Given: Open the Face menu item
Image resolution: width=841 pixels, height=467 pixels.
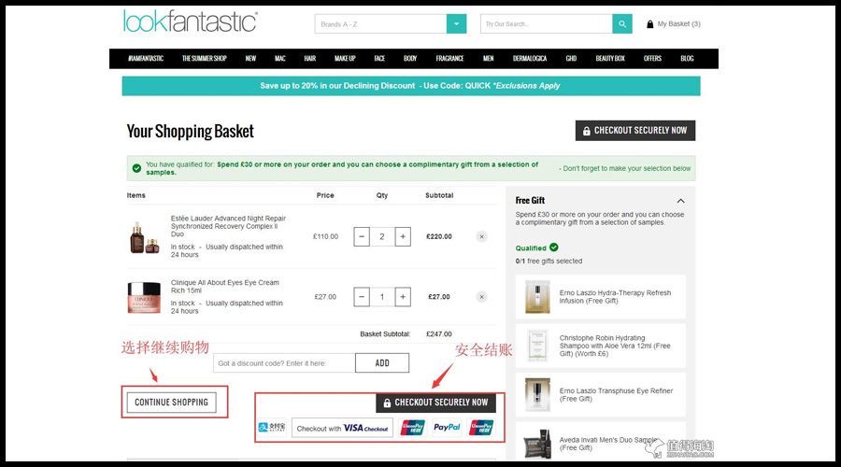Looking at the screenshot, I should click(379, 59).
